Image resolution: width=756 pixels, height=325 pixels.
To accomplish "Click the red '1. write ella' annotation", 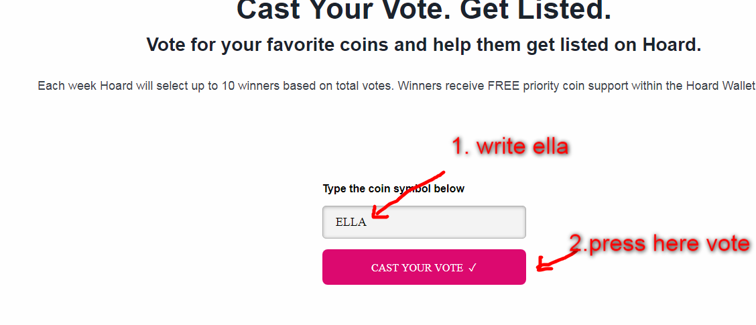I will 509,147.
